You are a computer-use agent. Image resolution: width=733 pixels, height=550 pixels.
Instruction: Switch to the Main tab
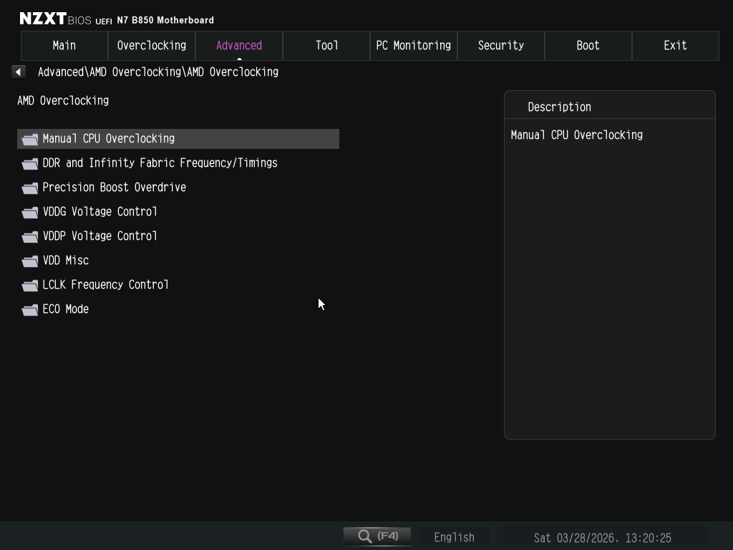(64, 46)
